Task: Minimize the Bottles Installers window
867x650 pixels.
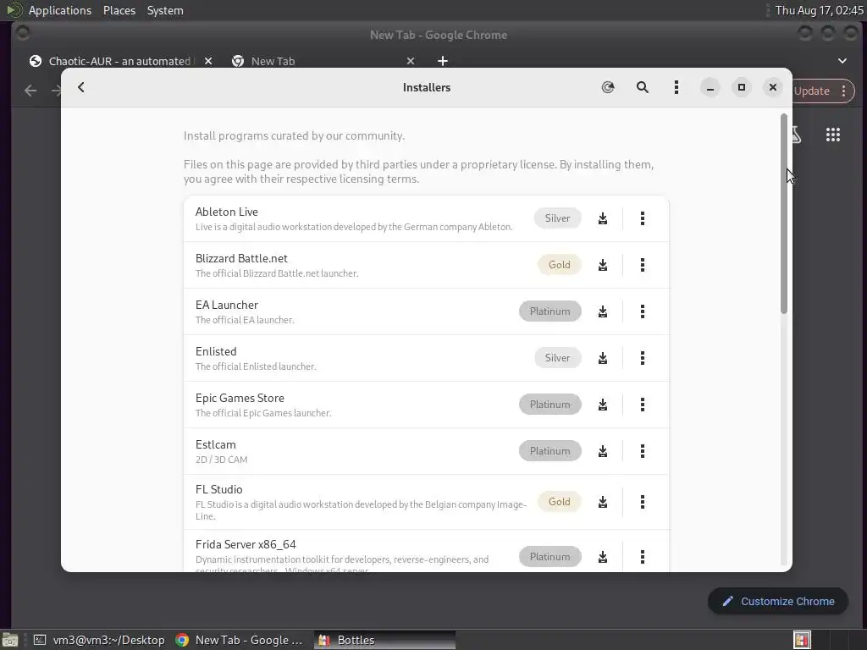Action: point(710,87)
